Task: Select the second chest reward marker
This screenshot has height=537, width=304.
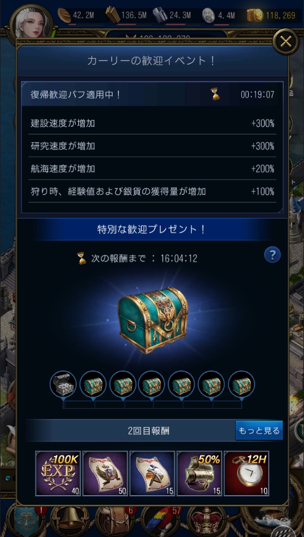Action: [93, 384]
